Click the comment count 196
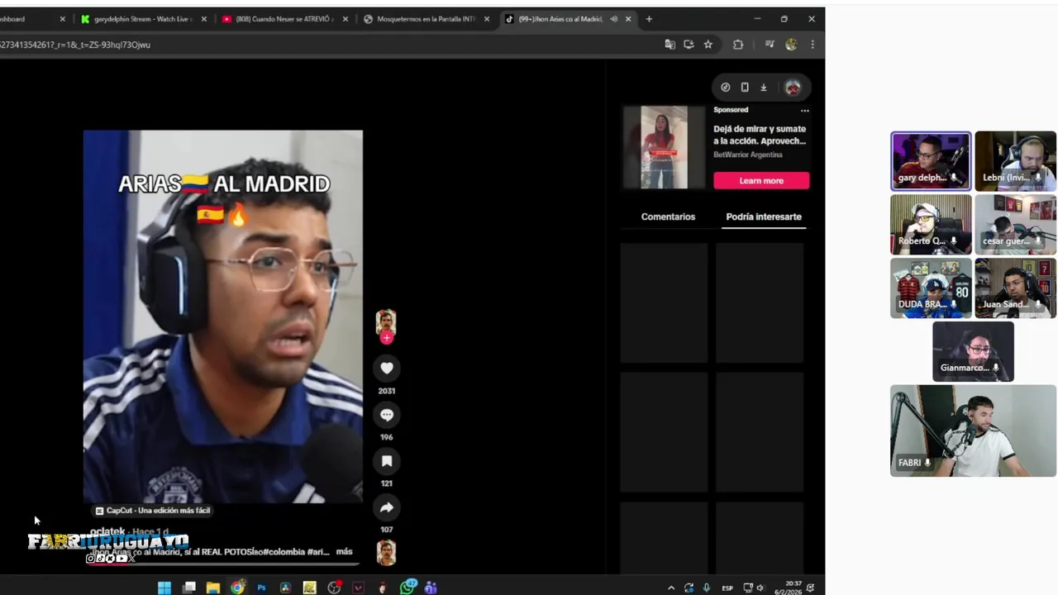This screenshot has width=1058, height=595. (x=387, y=437)
